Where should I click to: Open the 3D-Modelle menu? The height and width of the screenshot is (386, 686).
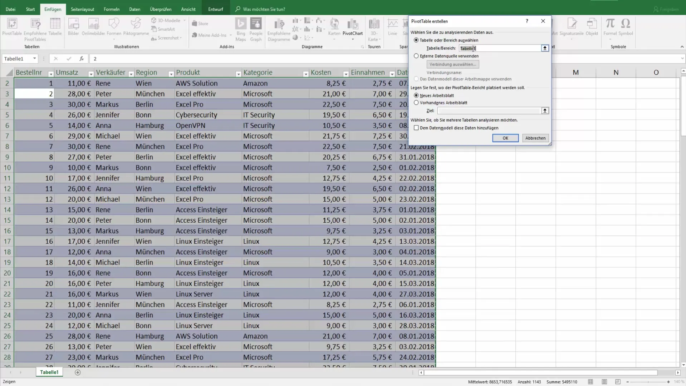click(x=168, y=20)
